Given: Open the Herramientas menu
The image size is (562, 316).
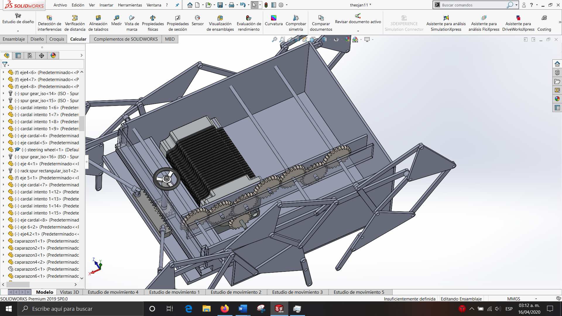Looking at the screenshot, I should [x=130, y=5].
